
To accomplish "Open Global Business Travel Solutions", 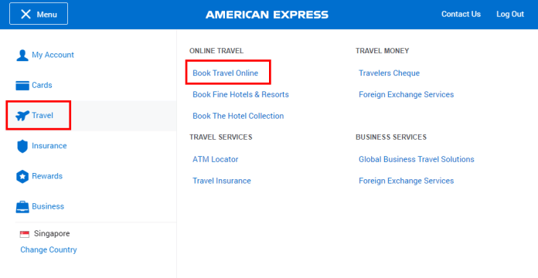I will click(x=417, y=159).
